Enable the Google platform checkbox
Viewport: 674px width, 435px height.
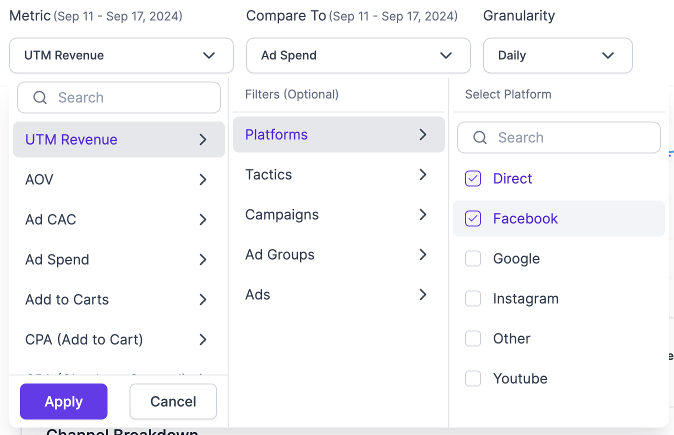click(473, 258)
